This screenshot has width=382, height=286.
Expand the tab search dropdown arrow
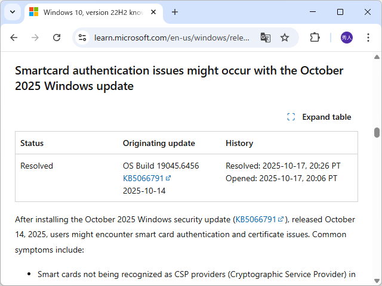click(x=13, y=12)
